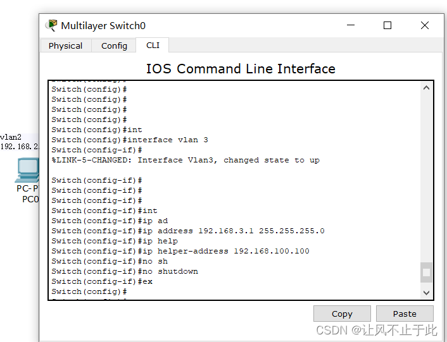Click the 'interface vlan 3' command line
The width and height of the screenshot is (447, 342).
[x=130, y=140]
